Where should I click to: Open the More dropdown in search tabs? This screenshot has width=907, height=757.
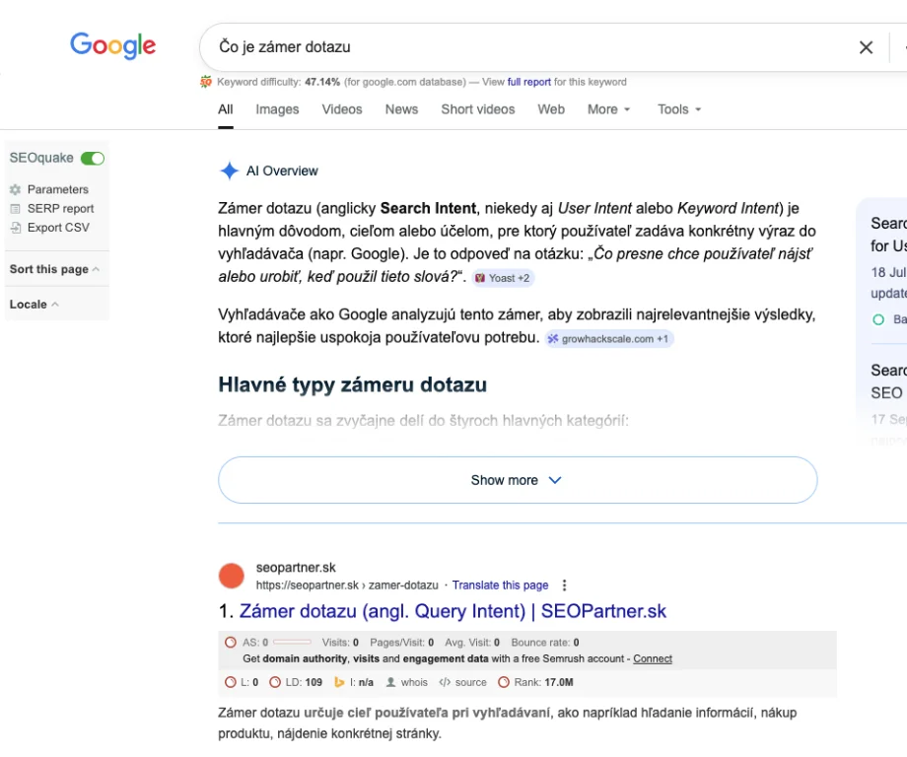click(608, 109)
